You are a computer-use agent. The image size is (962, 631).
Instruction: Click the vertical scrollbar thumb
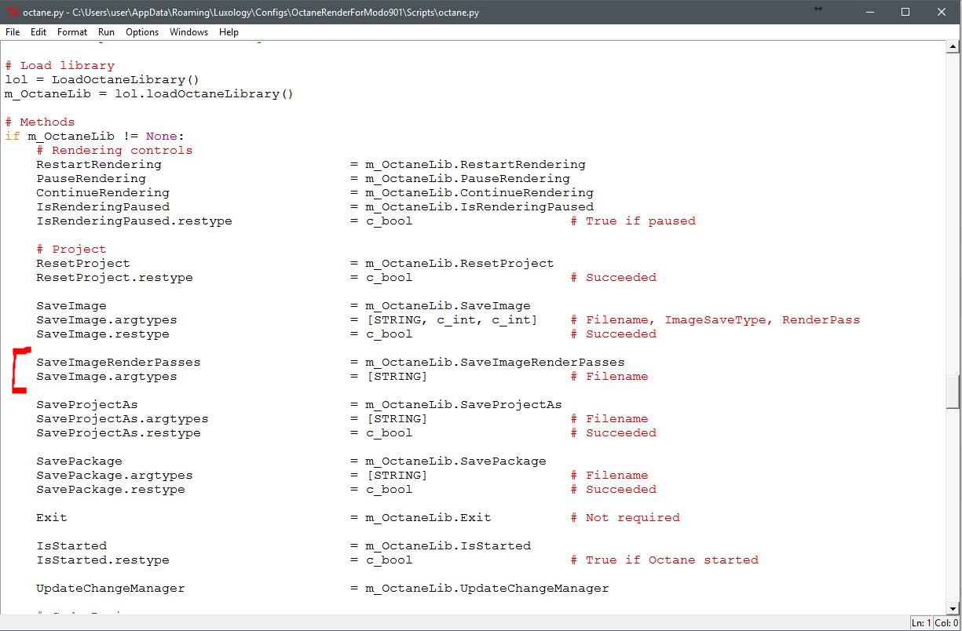953,392
